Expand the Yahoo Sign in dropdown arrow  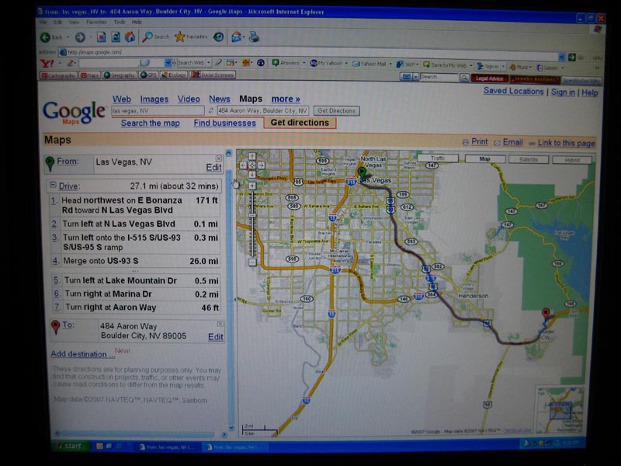503,67
